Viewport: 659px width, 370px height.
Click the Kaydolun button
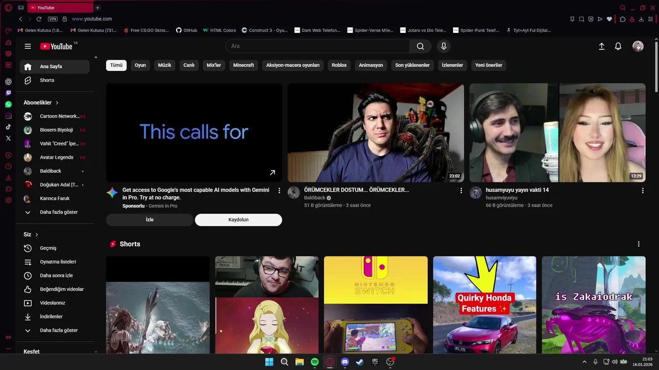pyautogui.click(x=238, y=220)
